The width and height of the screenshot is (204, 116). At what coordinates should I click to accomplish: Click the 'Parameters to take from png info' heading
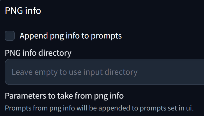click(x=64, y=96)
